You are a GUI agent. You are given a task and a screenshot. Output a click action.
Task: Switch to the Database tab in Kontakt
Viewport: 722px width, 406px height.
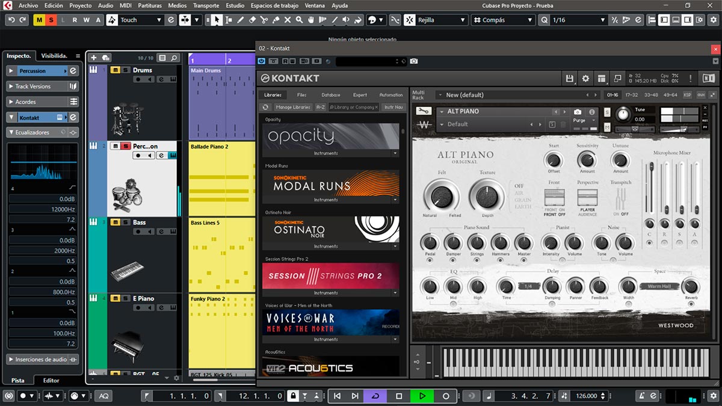click(330, 95)
